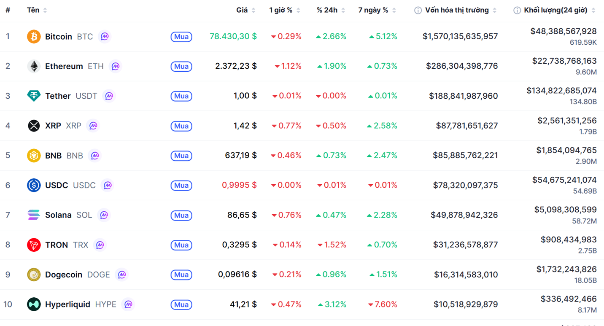Click Solana market cap $49,878,942,326

[464, 215]
